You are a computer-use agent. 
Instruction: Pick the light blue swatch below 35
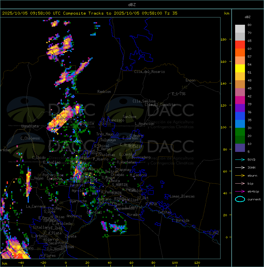[240, 124]
